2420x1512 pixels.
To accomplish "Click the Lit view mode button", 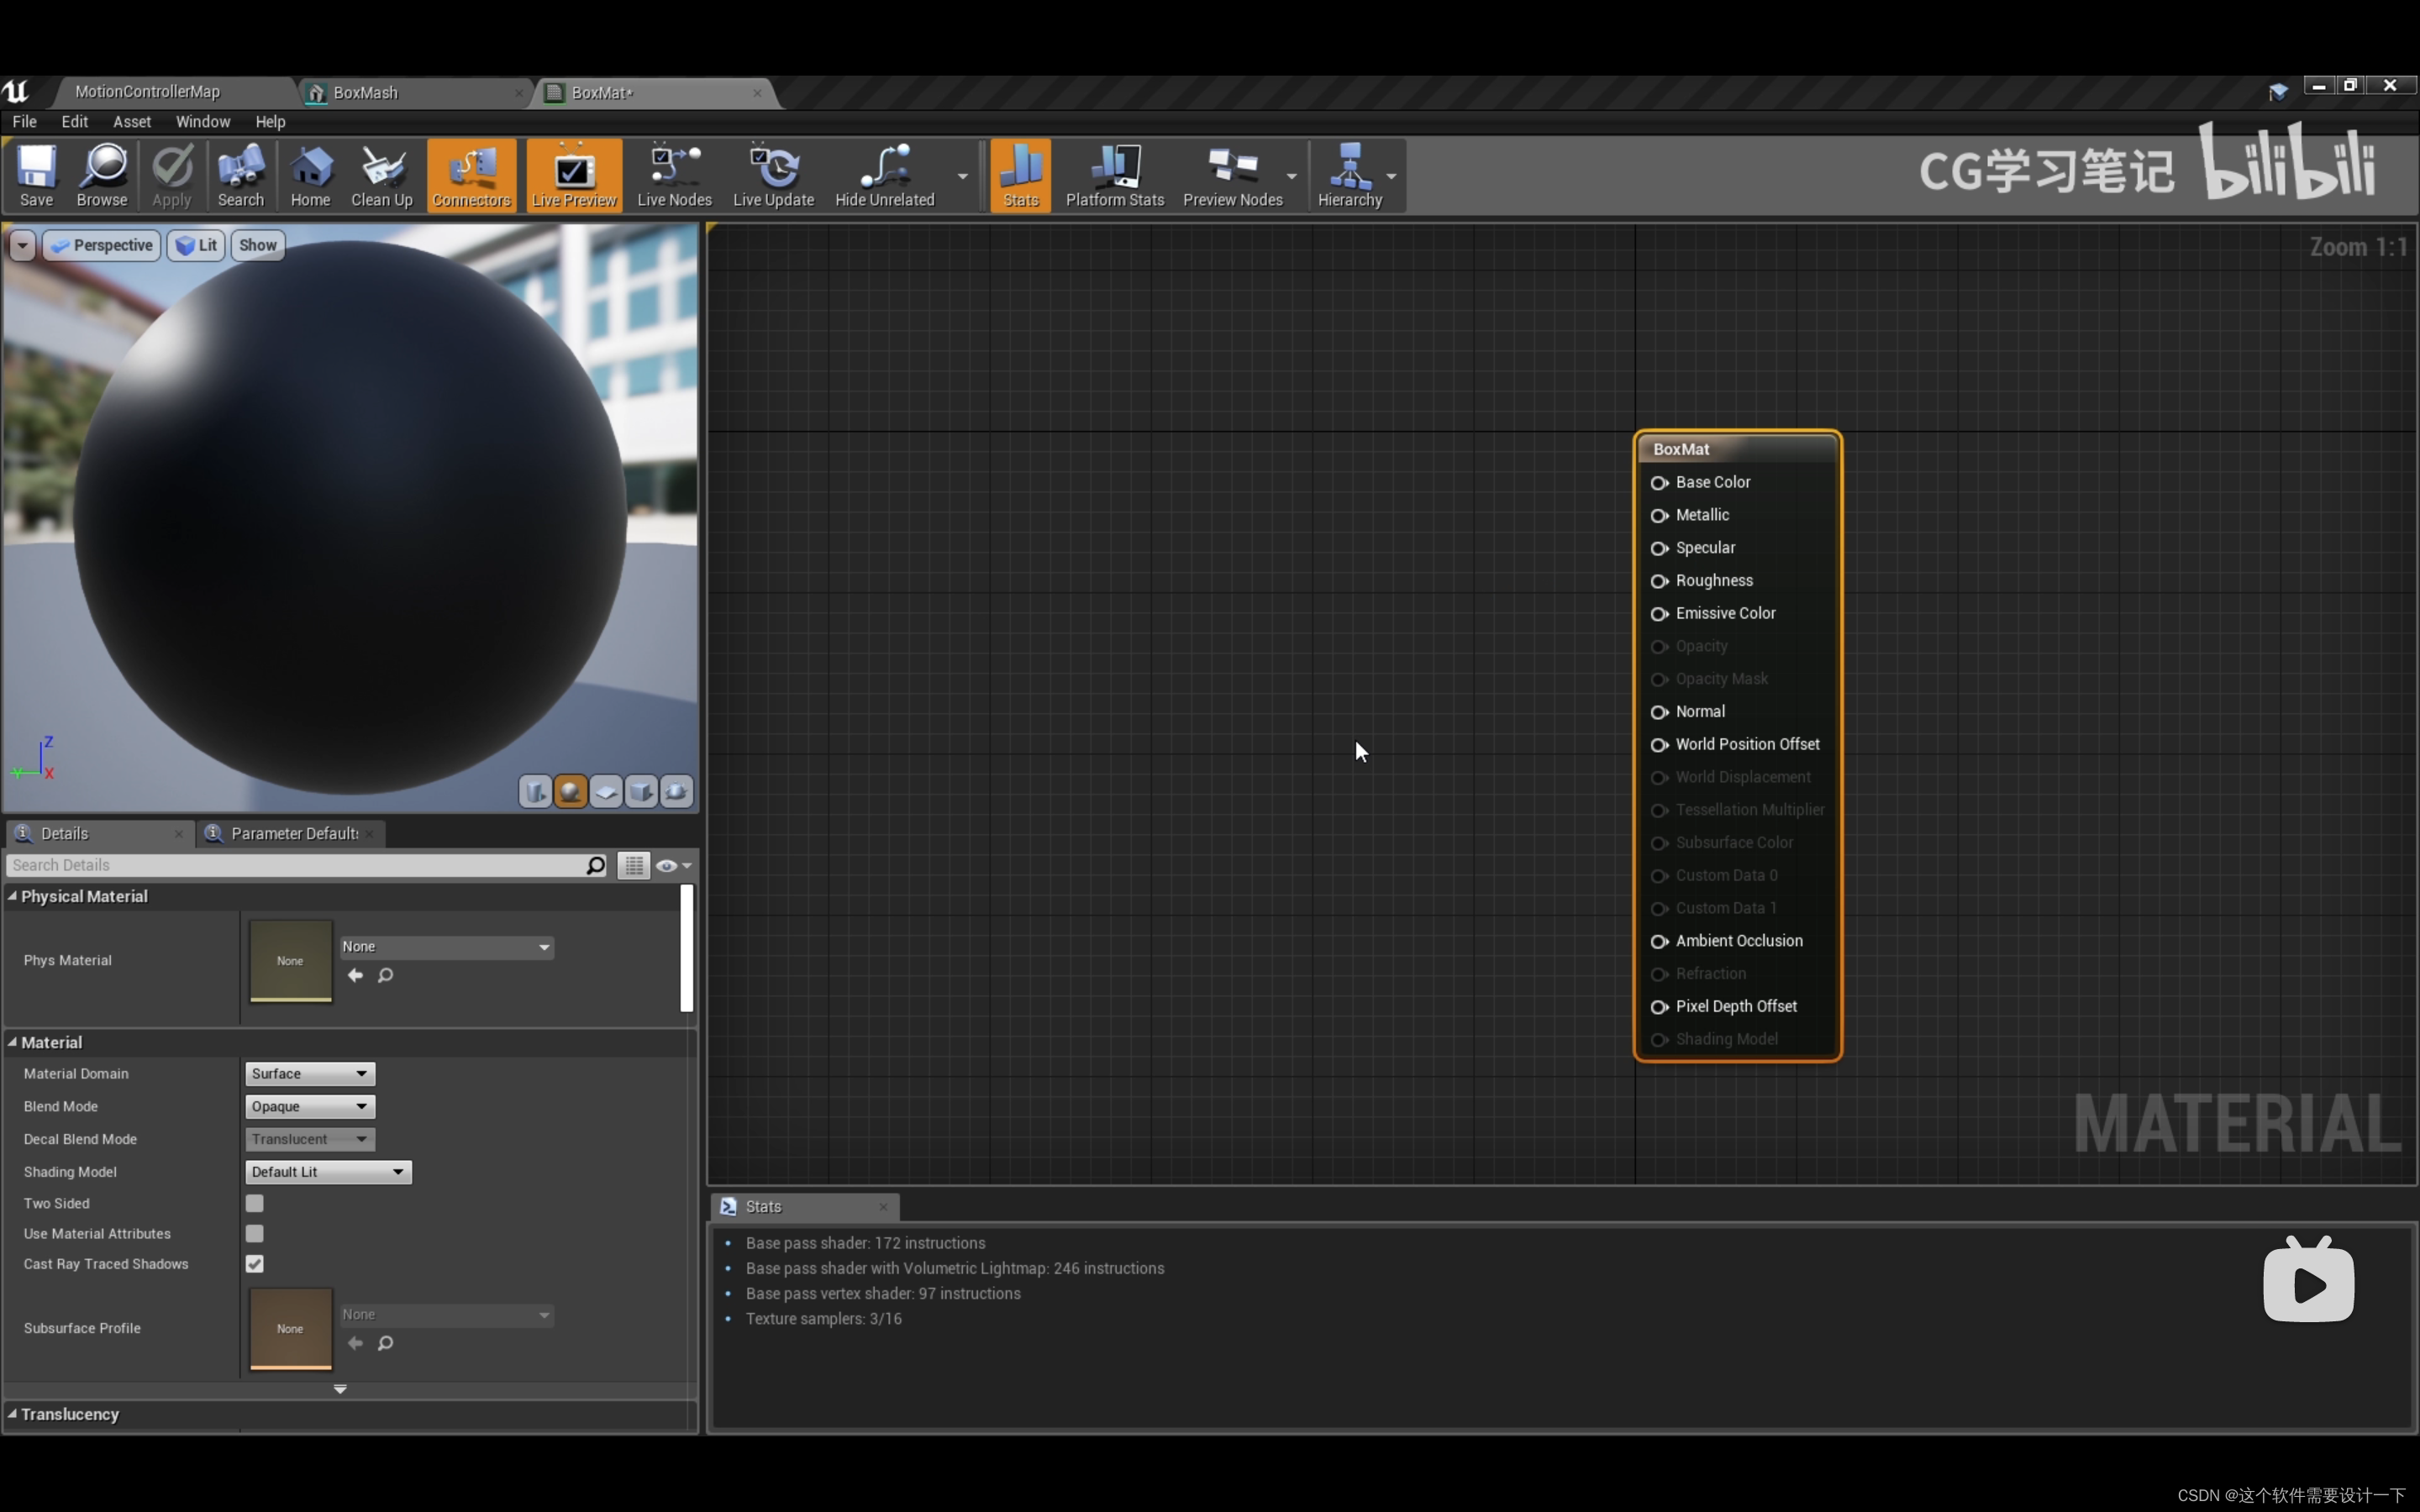I will click(196, 245).
